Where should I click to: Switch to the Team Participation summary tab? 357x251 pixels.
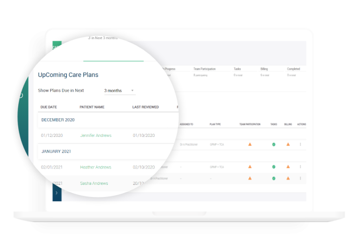pyautogui.click(x=205, y=69)
